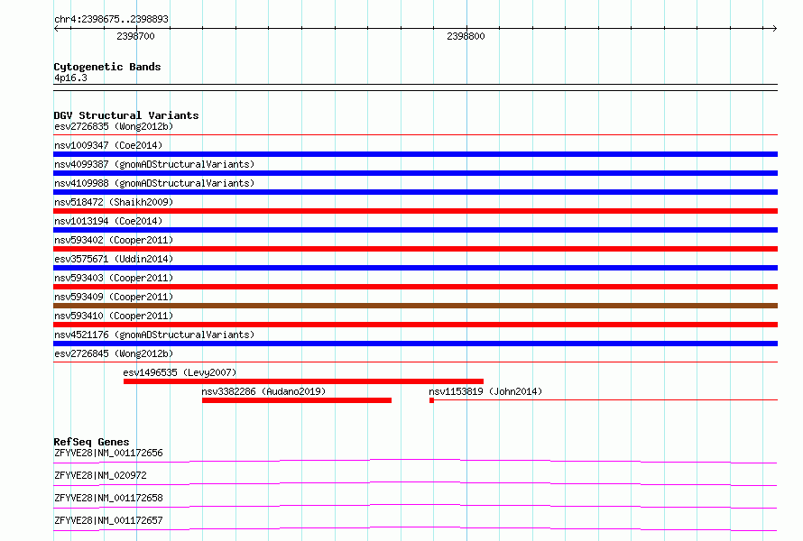Click the blue bar under nsv1009347
803x541 pixels.
[415, 154]
